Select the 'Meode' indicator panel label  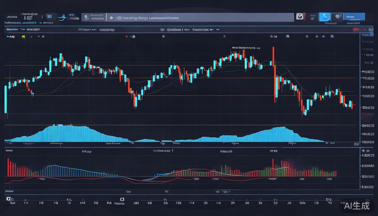226,151
